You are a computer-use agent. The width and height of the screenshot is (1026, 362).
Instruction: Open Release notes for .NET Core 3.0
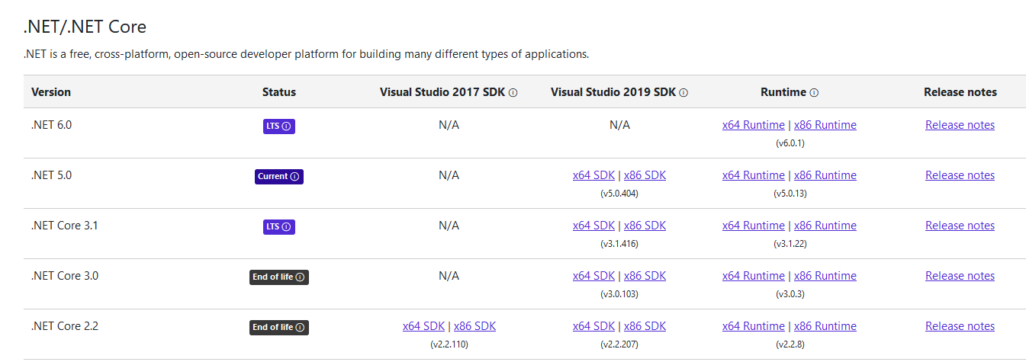(960, 276)
